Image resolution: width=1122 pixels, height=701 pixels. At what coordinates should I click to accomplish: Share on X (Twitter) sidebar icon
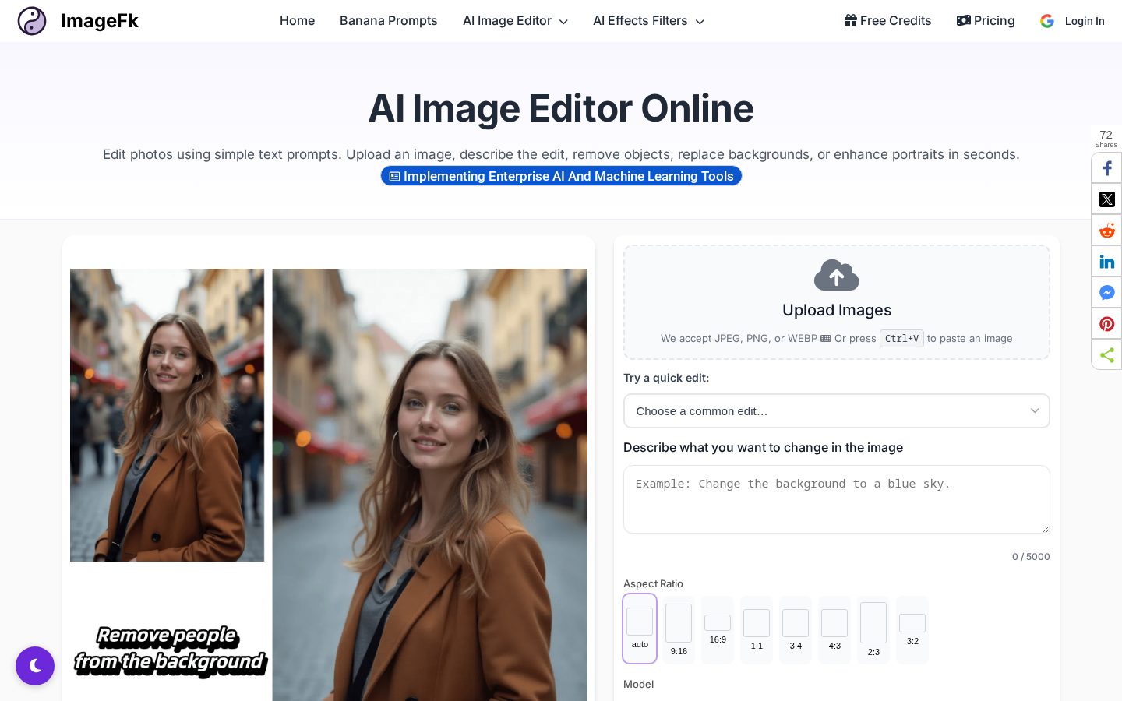pos(1106,199)
